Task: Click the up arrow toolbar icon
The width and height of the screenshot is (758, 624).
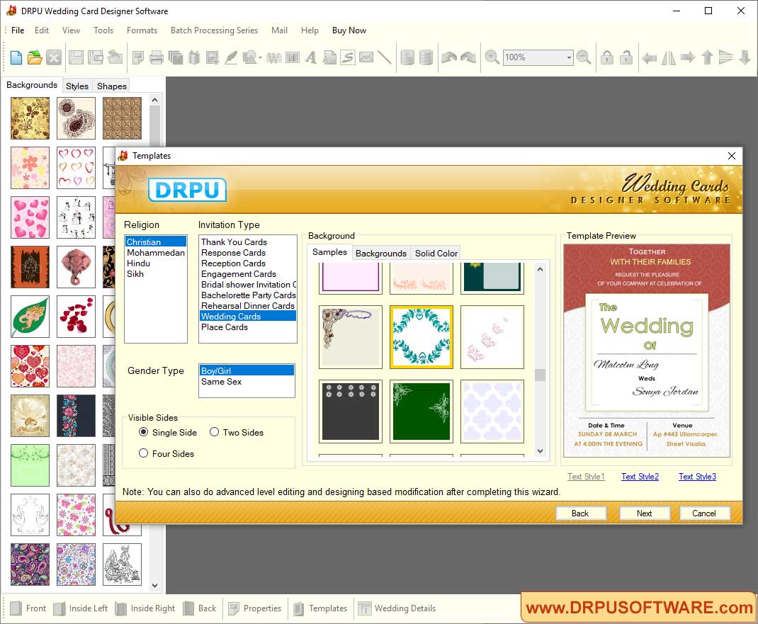Action: pos(707,57)
